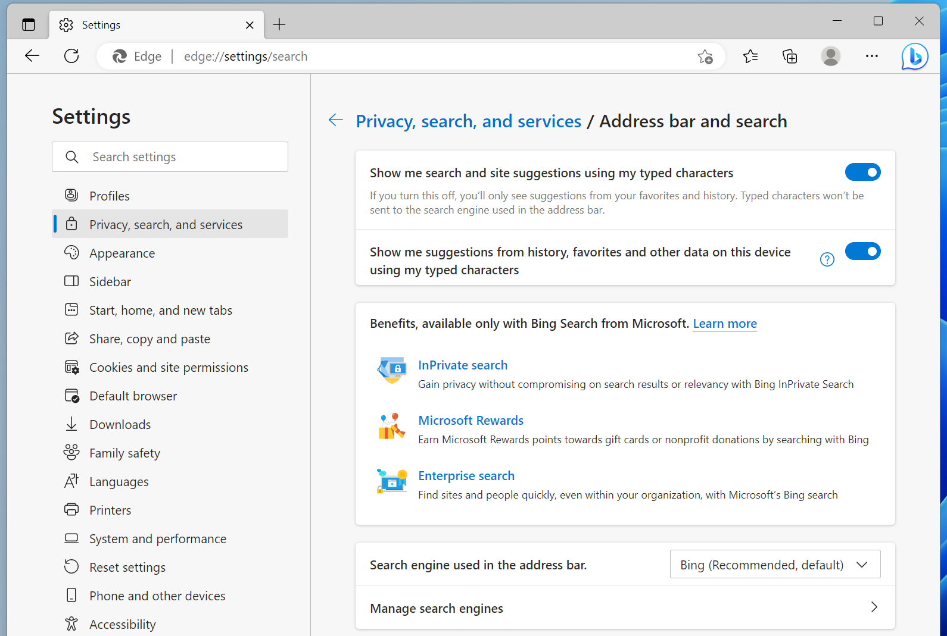Close the Settings tab
This screenshot has width=947, height=636.
coord(250,25)
